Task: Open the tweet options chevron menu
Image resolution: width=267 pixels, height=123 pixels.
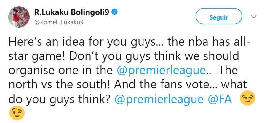Action: tap(253, 17)
